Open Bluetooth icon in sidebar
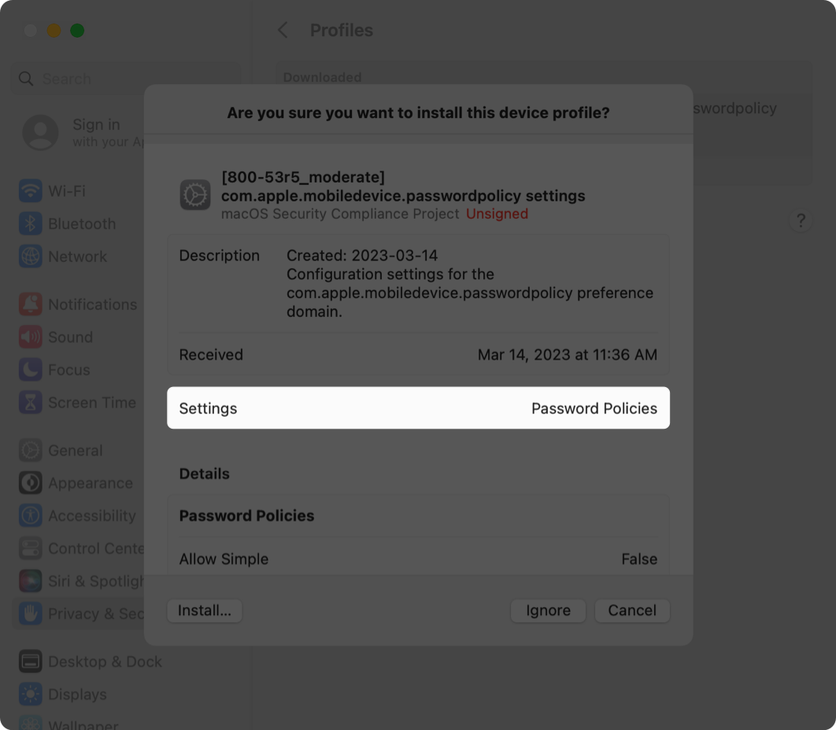The height and width of the screenshot is (730, 836). pyautogui.click(x=31, y=223)
